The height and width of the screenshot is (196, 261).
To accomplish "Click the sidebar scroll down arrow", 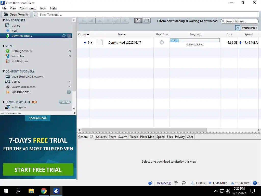I will (74, 109).
